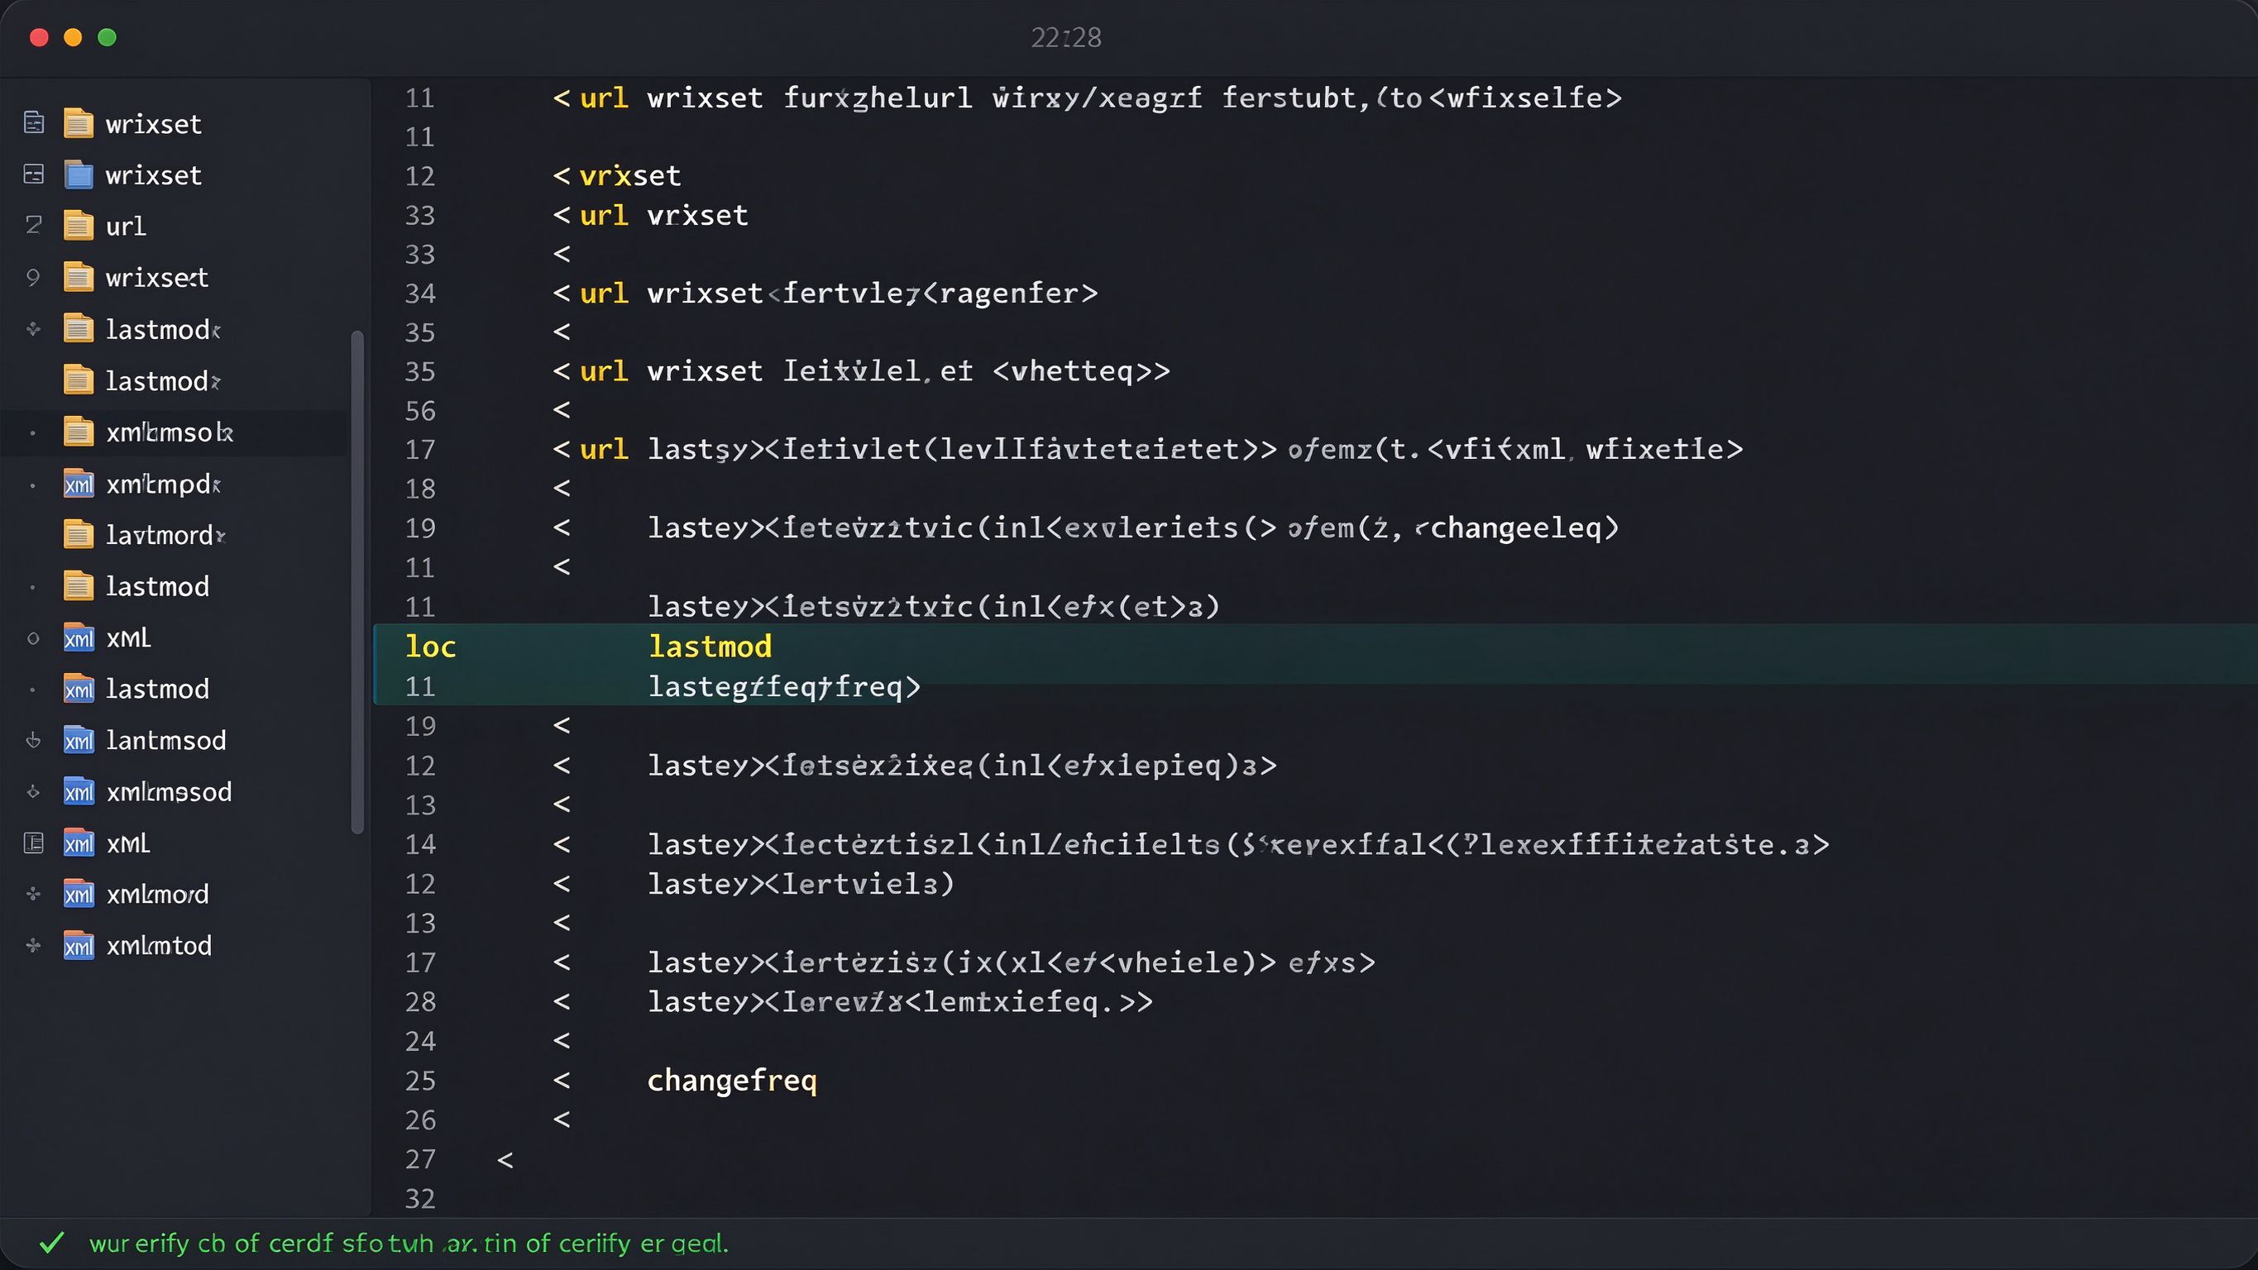Click "<ragenfer>" on line 34

(1011, 294)
